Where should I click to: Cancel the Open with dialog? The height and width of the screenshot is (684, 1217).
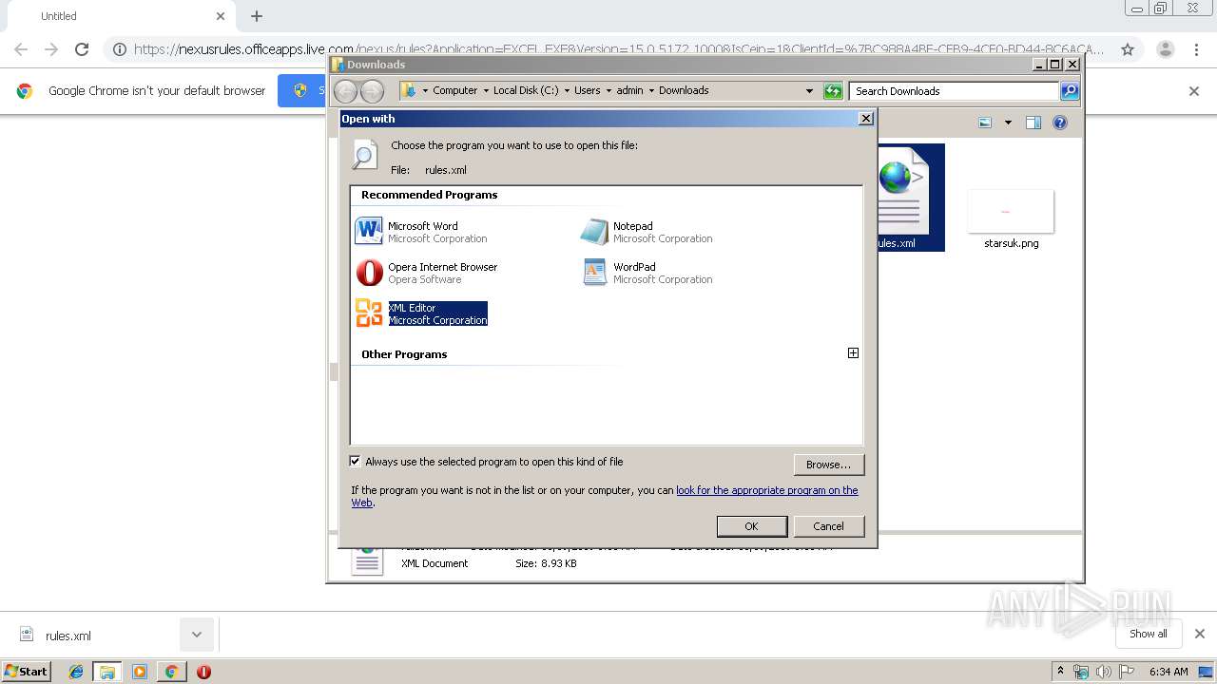[828, 526]
